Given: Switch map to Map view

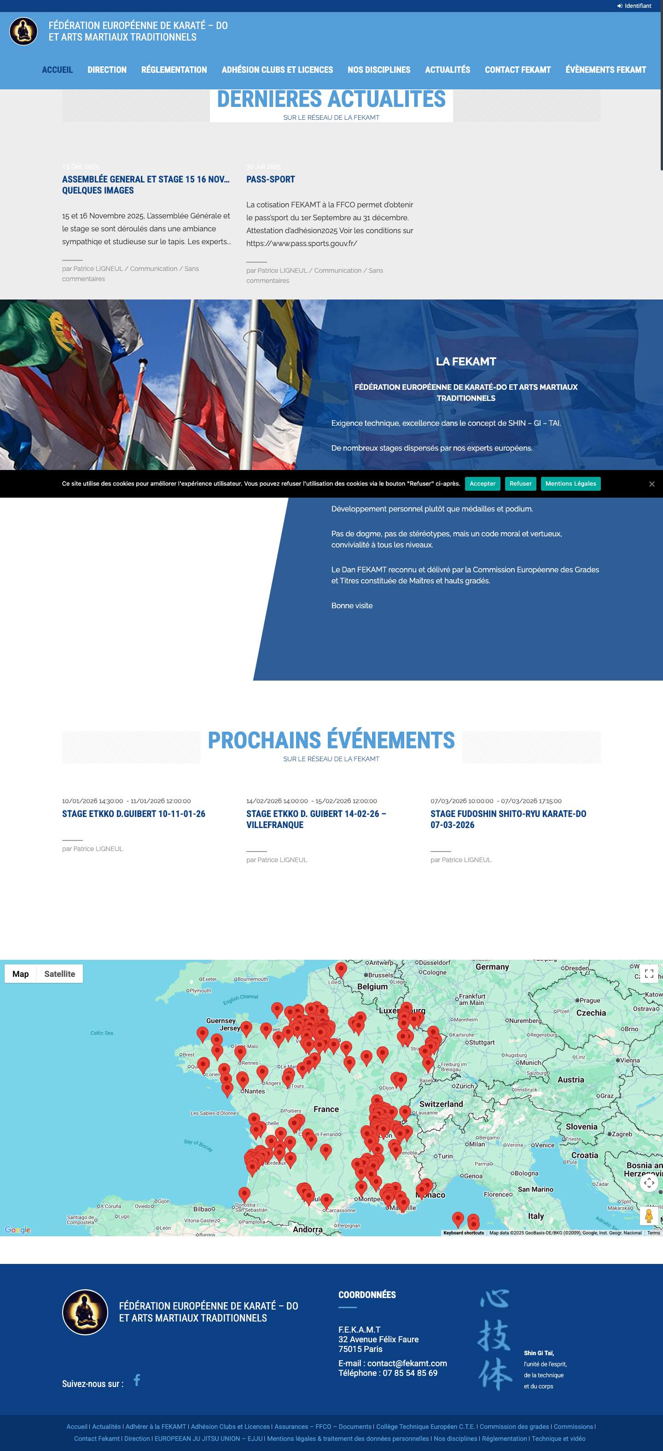Looking at the screenshot, I should point(21,974).
